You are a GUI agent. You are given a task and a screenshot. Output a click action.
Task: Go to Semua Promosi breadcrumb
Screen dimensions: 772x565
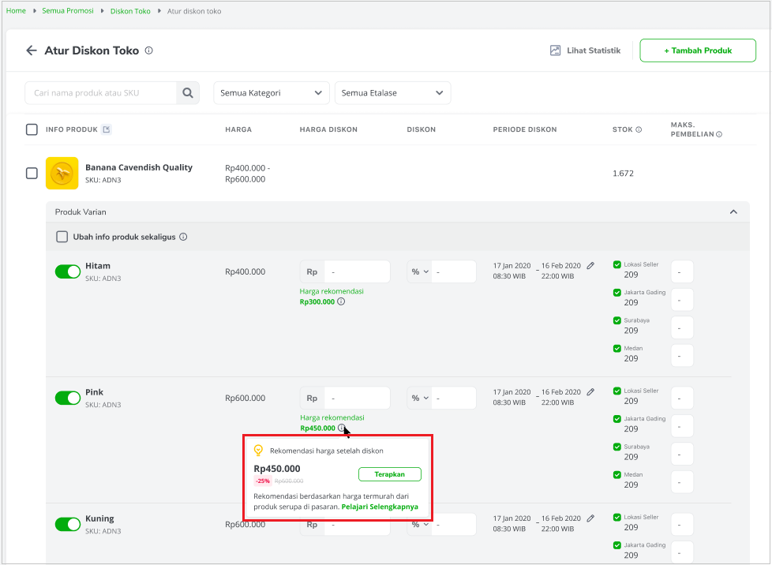tap(67, 11)
